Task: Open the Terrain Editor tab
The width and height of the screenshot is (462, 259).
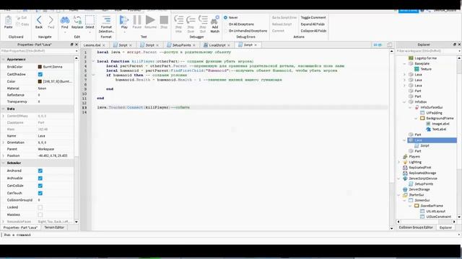Action: [x=54, y=227]
